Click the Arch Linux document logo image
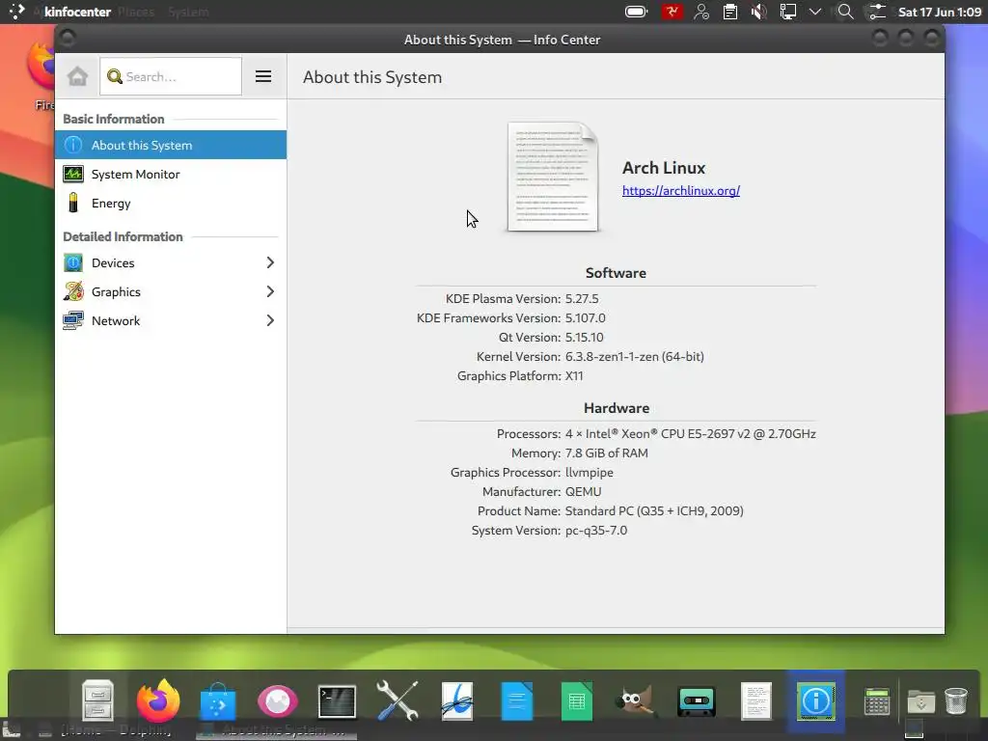 [x=553, y=178]
